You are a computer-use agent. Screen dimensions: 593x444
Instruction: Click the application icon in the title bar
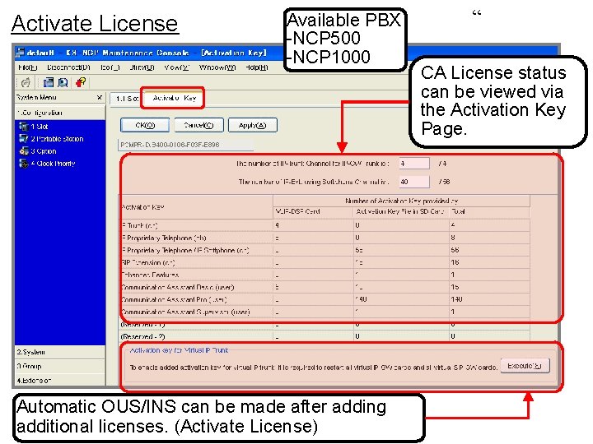(x=20, y=52)
